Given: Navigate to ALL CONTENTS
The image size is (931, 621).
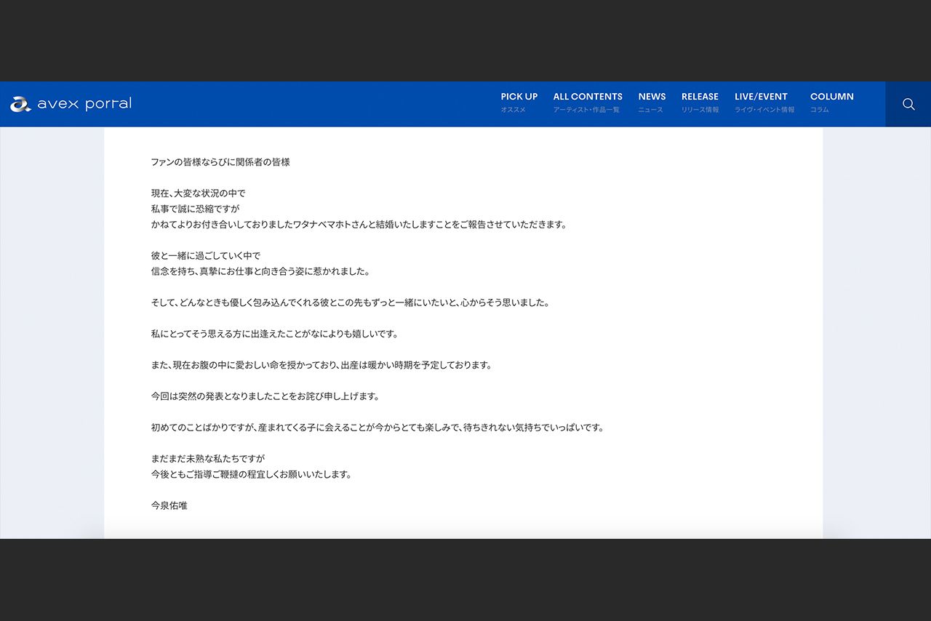Looking at the screenshot, I should (x=588, y=96).
